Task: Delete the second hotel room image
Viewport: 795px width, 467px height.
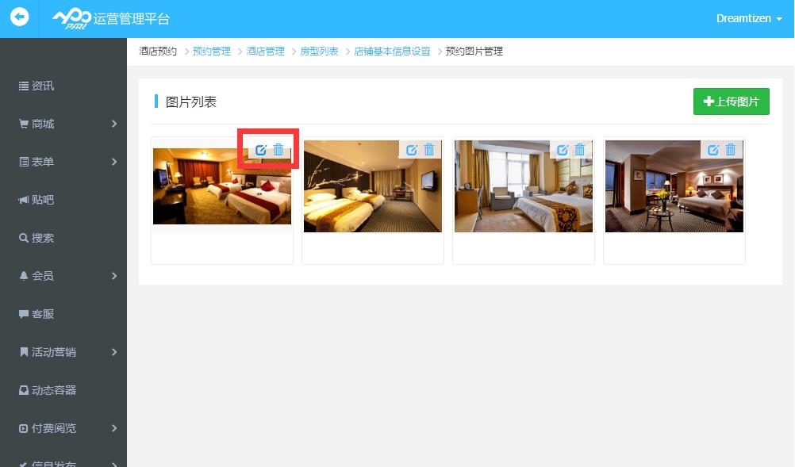Action: [429, 150]
